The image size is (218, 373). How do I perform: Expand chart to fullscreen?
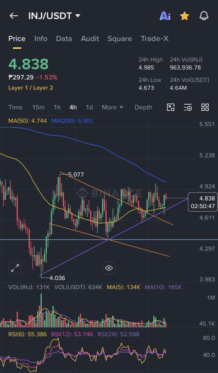tap(15, 268)
